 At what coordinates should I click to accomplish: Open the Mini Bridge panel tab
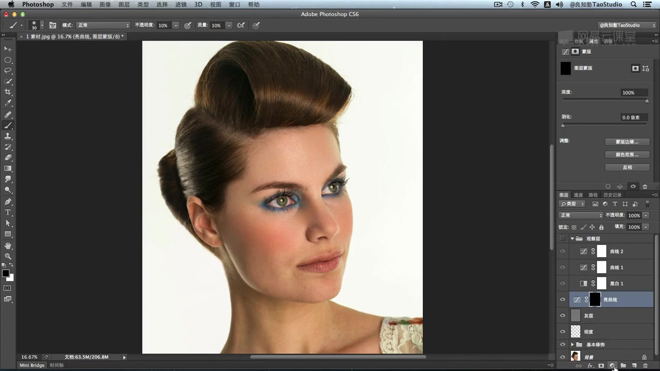pos(32,365)
